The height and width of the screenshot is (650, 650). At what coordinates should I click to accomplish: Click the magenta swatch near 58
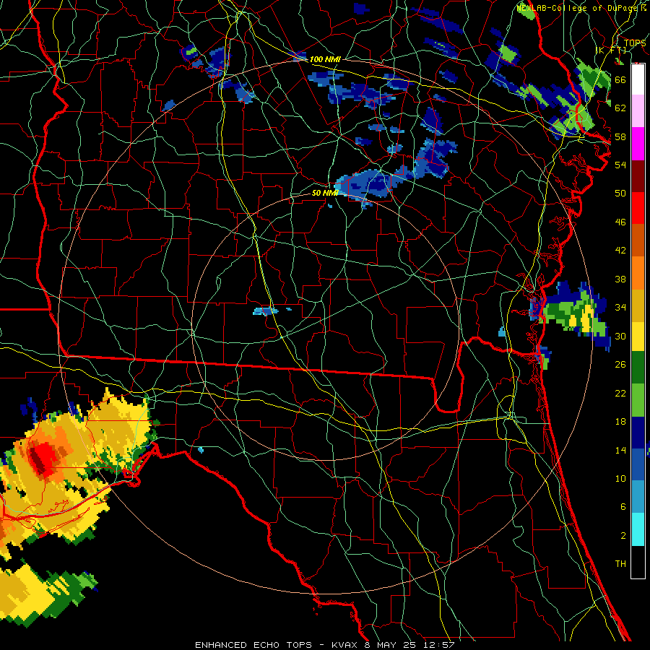pyautogui.click(x=638, y=144)
